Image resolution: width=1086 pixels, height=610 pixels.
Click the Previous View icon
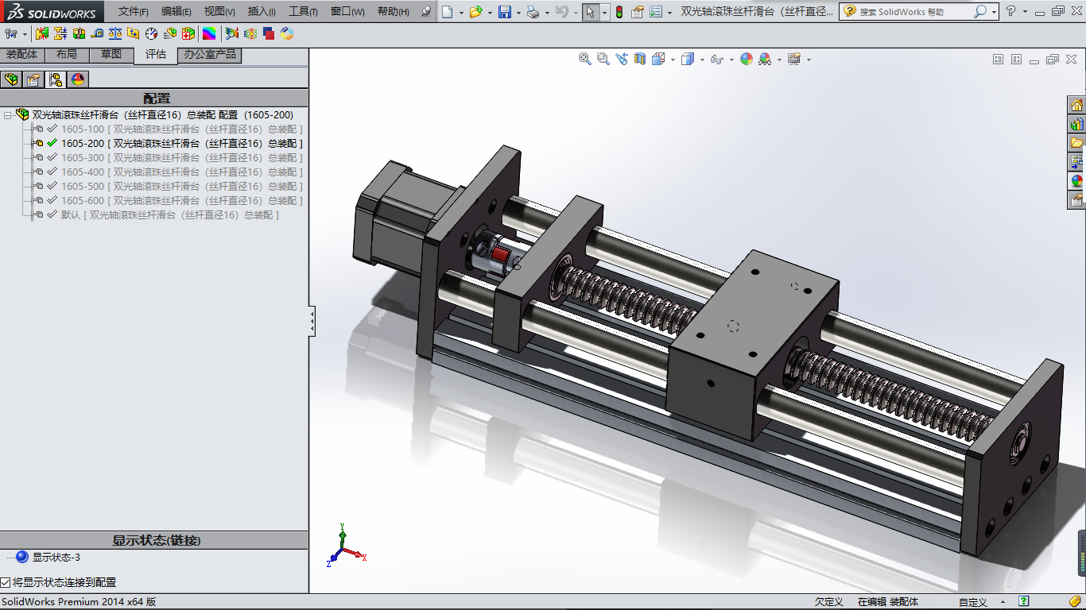click(622, 59)
